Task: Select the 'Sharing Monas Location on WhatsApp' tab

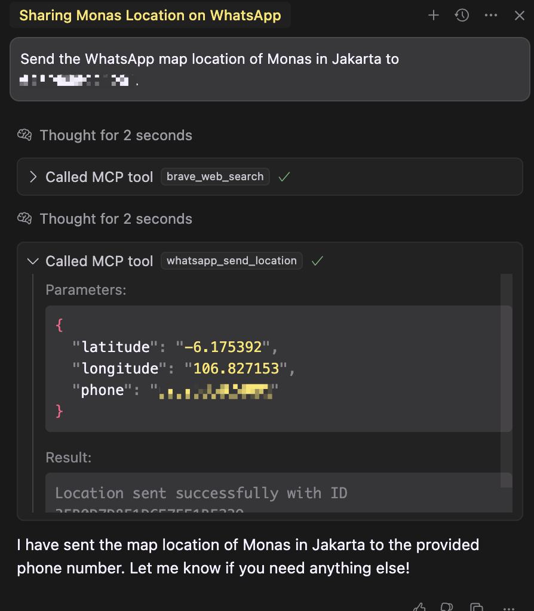Action: [x=150, y=16]
